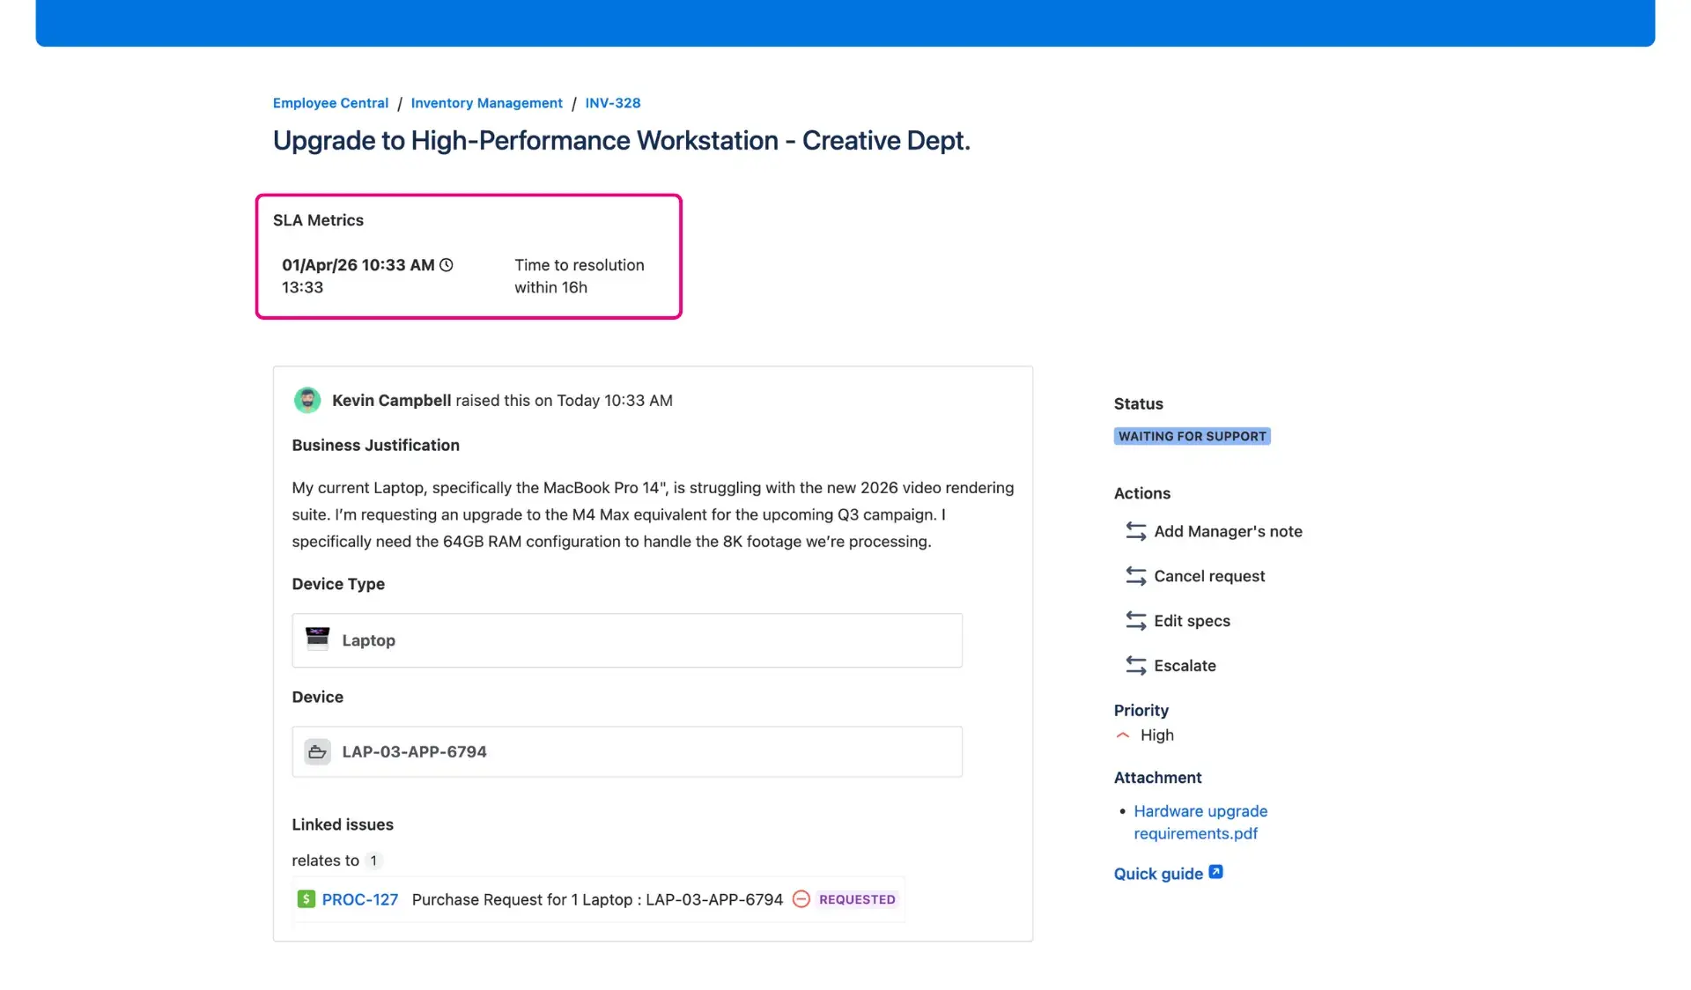Click the green procurement icon next to PROC-127
This screenshot has width=1691, height=990.
[x=306, y=899]
